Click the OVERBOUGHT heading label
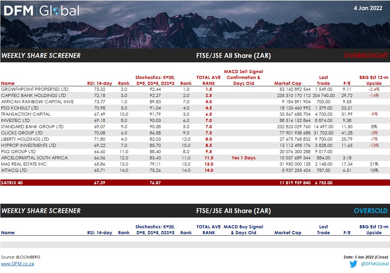The height and width of the screenshot is (273, 390). point(366,55)
